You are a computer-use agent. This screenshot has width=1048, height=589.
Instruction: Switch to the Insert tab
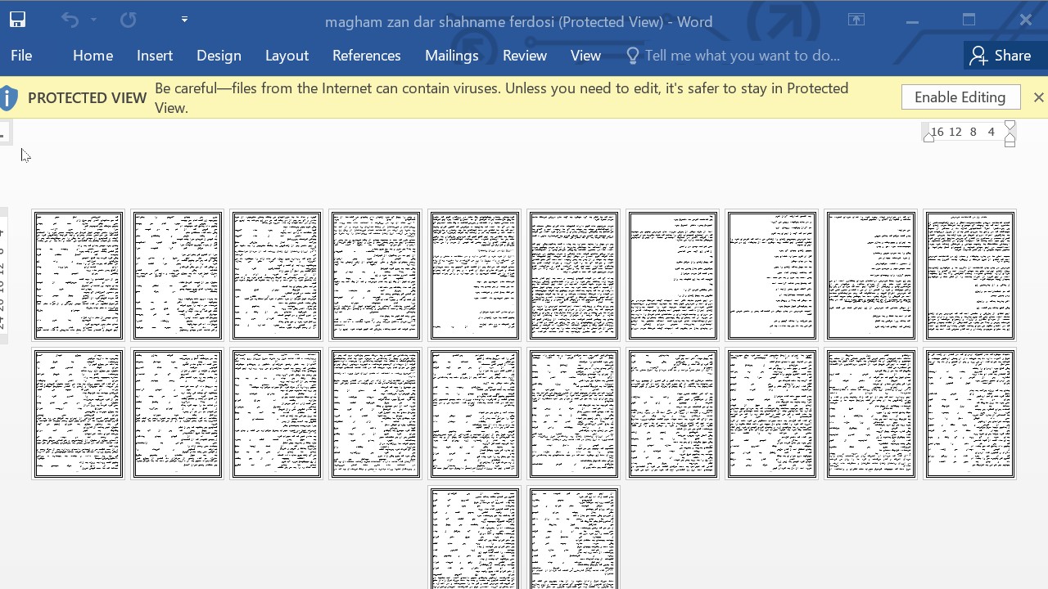[155, 56]
